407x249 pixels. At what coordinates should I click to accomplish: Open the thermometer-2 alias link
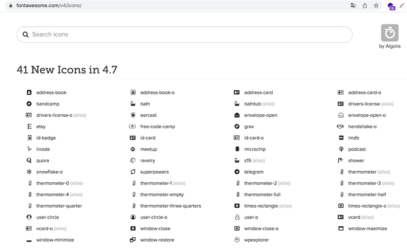coord(267,183)
